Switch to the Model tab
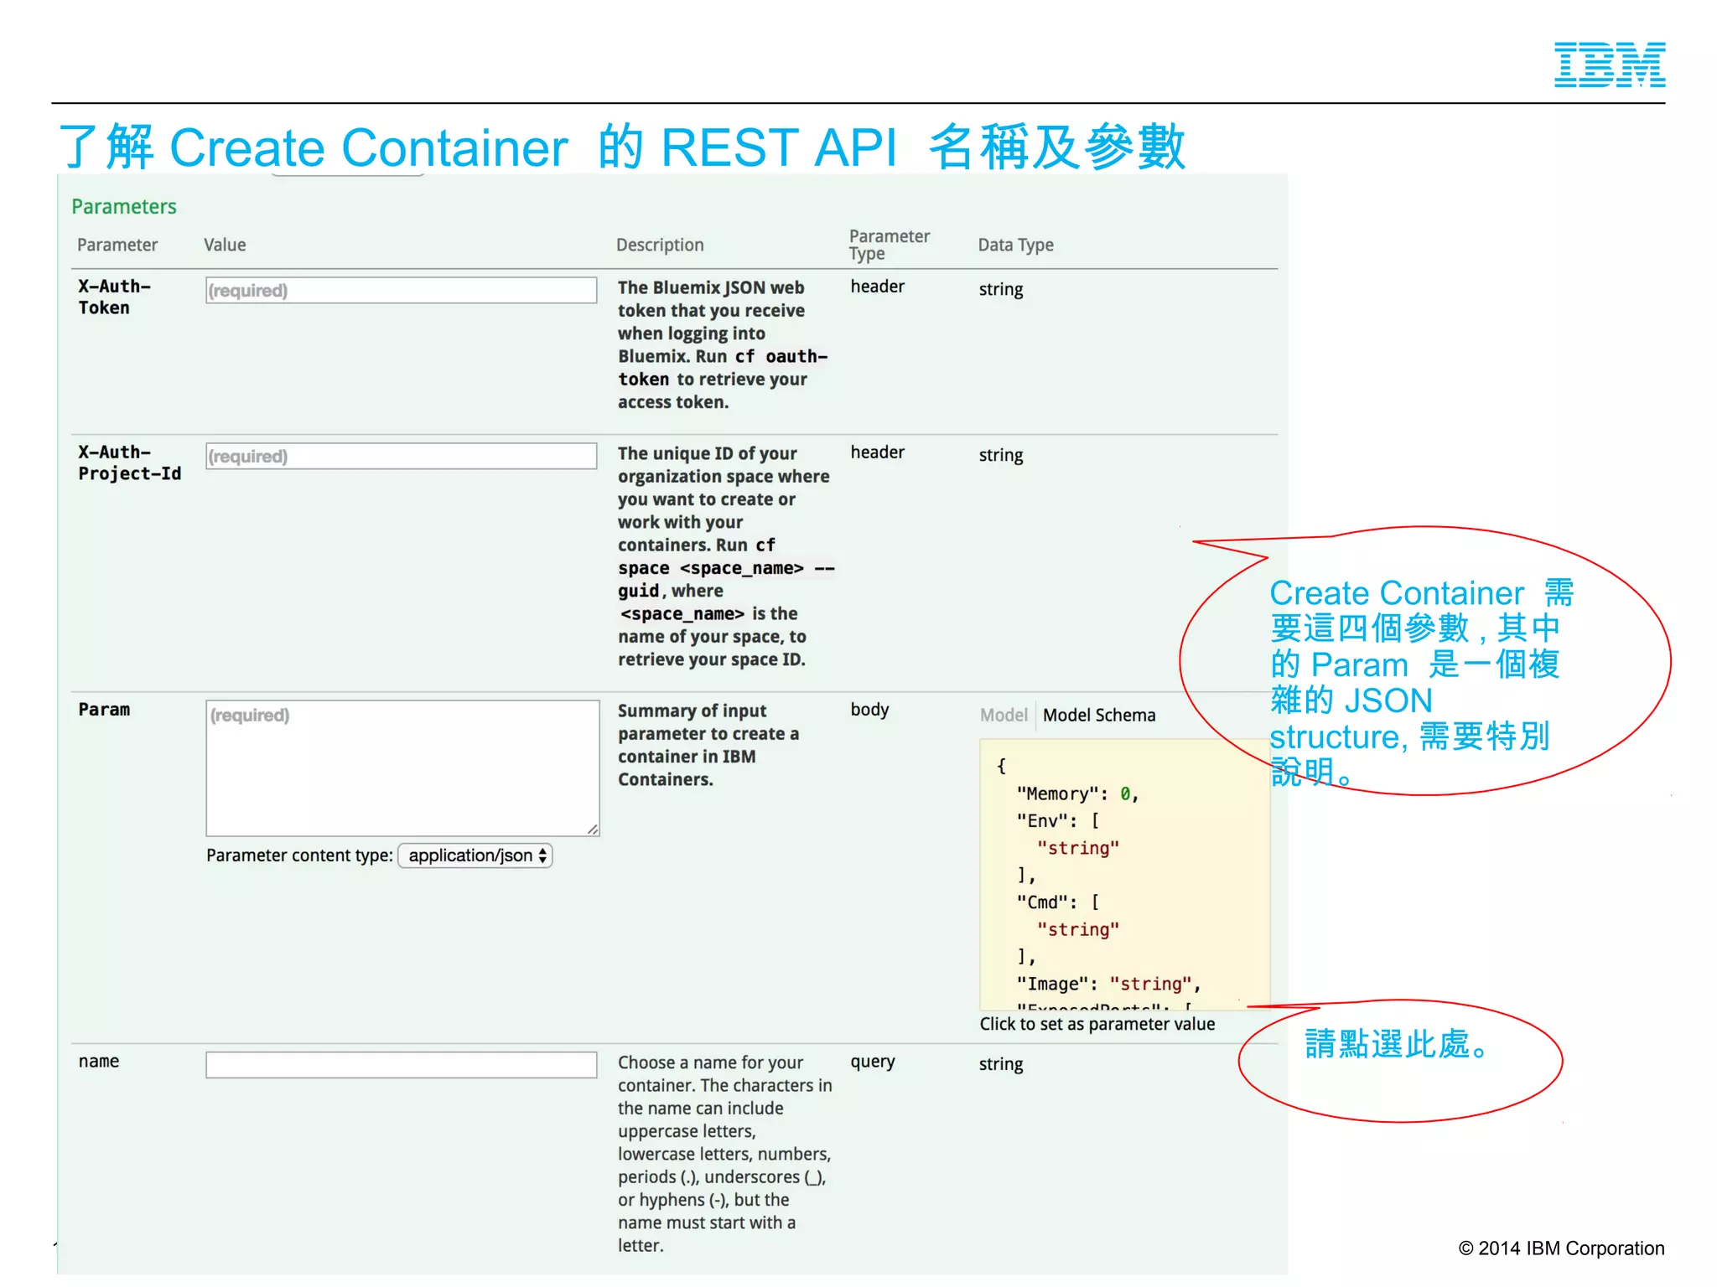Viewport: 1717px width, 1287px height. click(x=1004, y=715)
